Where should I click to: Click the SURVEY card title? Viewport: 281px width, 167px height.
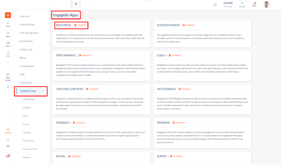click(162, 156)
